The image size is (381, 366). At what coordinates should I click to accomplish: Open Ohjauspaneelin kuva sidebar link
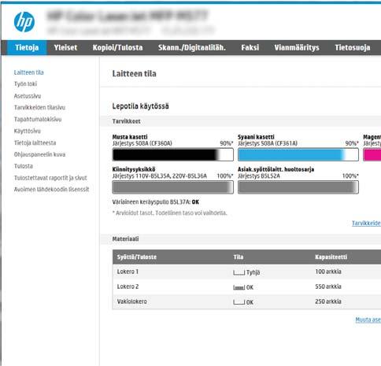click(x=39, y=154)
